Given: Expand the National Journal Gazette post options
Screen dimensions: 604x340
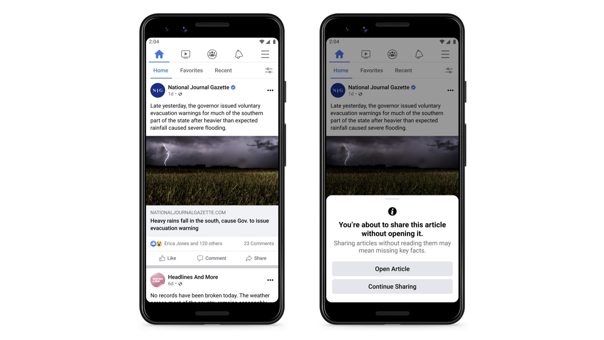Looking at the screenshot, I should (270, 90).
